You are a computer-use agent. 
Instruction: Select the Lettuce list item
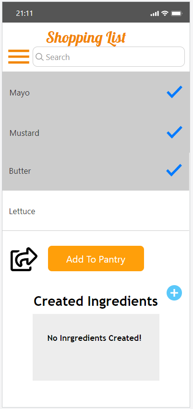click(96, 211)
